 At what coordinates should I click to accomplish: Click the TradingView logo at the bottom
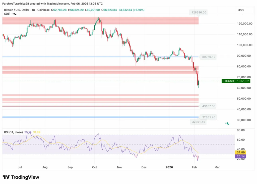pos(21,177)
